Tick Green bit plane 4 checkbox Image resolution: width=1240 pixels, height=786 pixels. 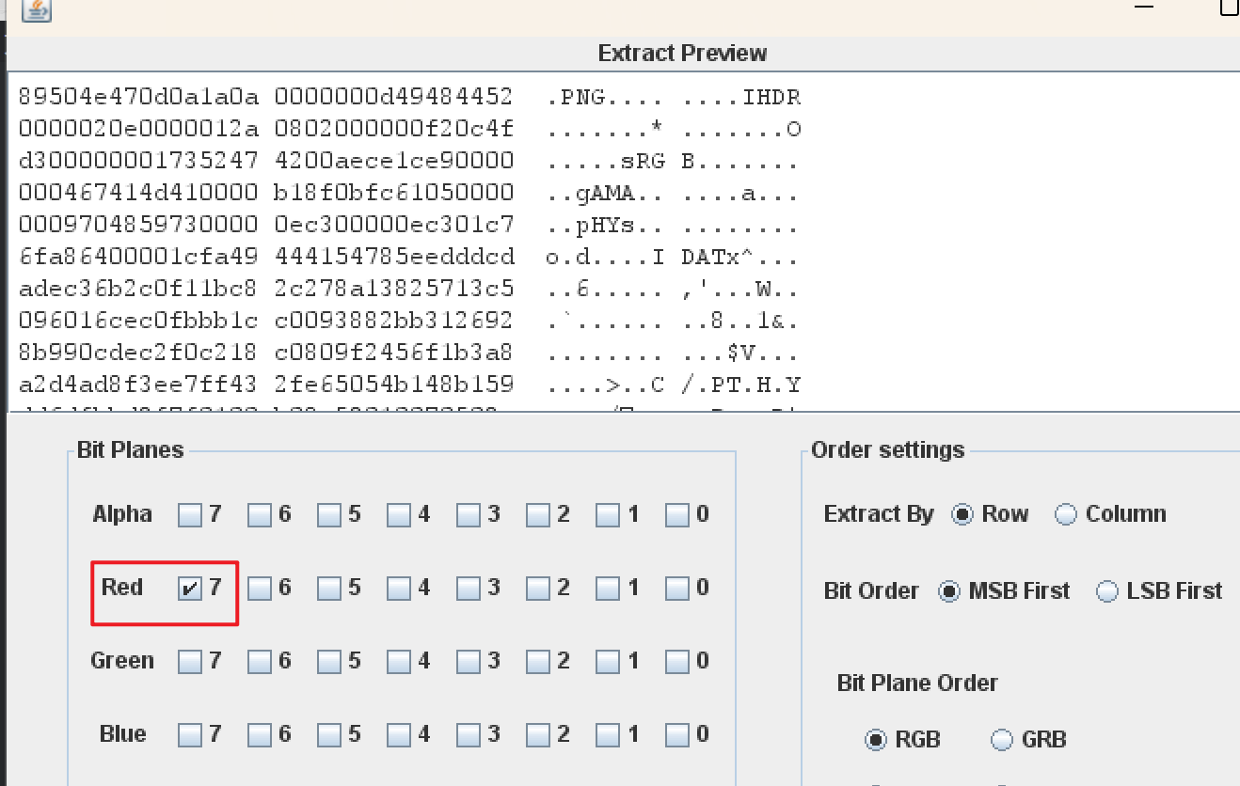(x=399, y=662)
